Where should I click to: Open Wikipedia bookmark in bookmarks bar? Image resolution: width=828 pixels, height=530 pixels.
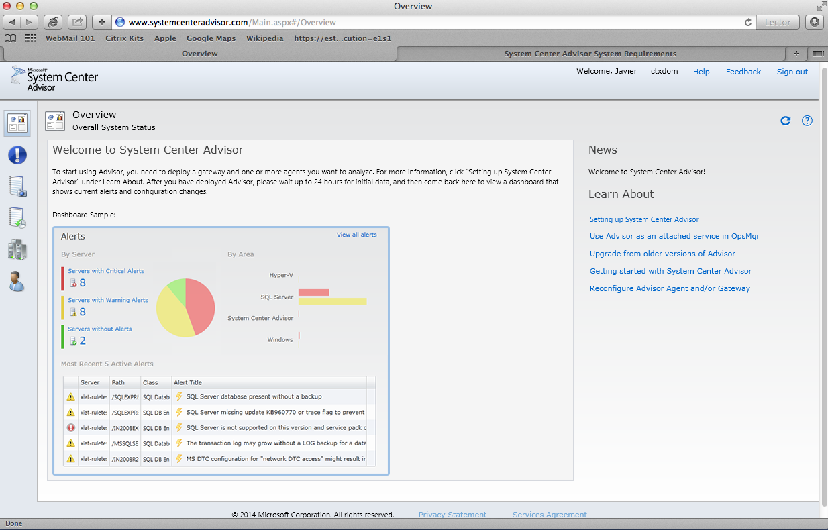(264, 38)
